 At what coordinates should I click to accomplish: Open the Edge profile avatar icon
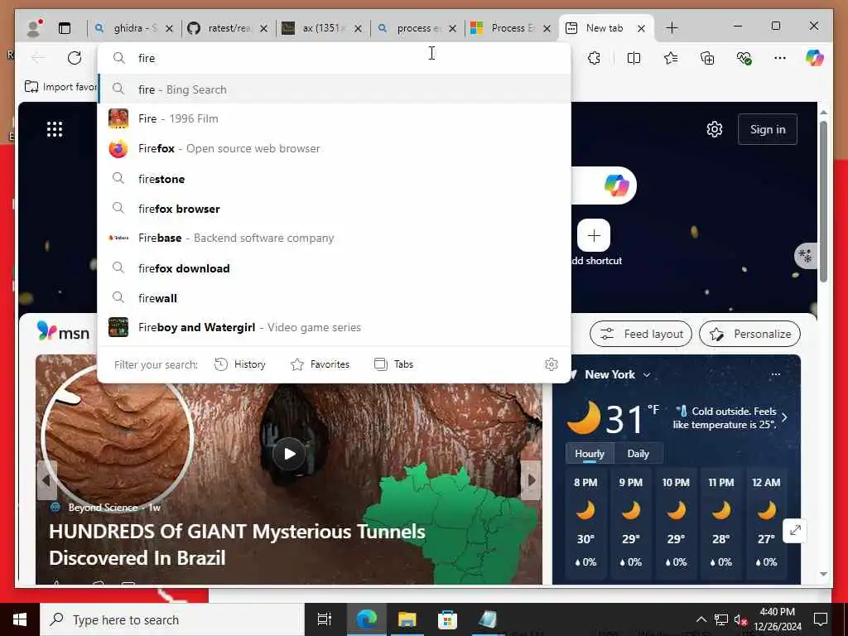pyautogui.click(x=35, y=28)
